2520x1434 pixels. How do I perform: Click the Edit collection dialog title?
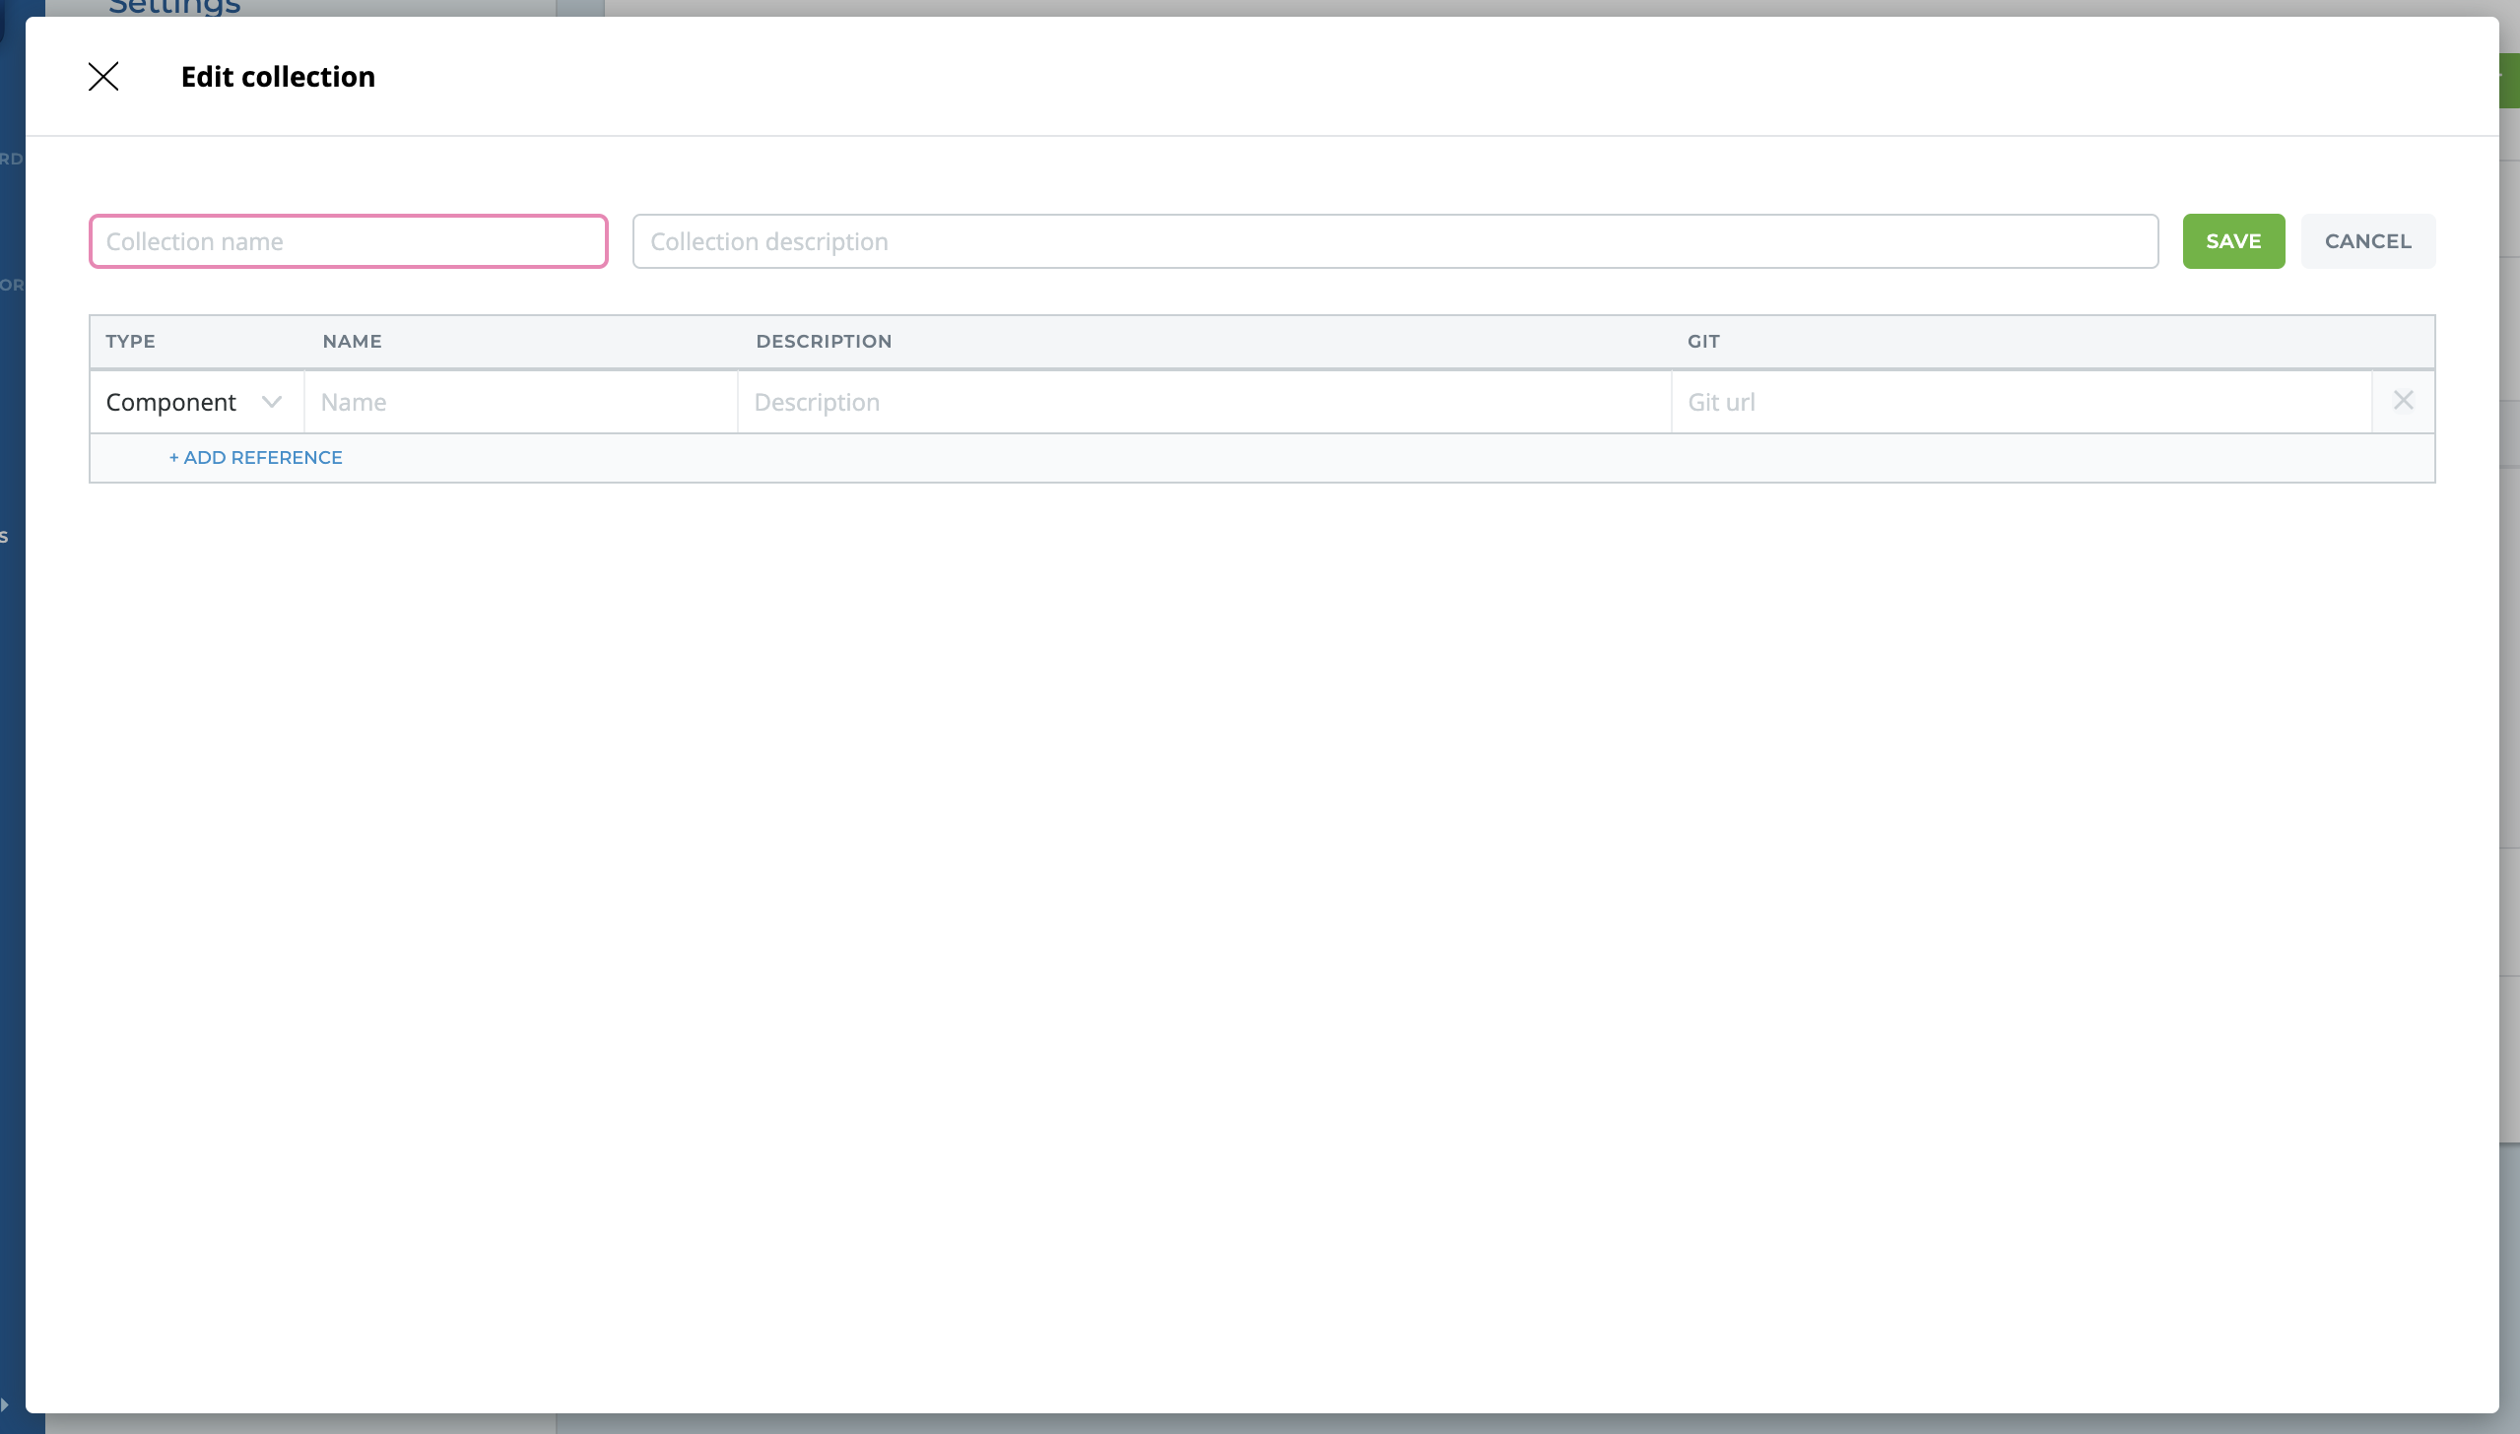pyautogui.click(x=278, y=77)
